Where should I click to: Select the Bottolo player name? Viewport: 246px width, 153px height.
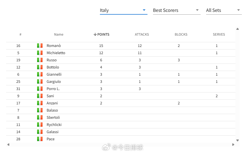point(53,67)
